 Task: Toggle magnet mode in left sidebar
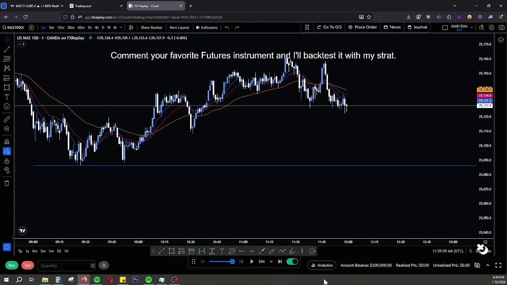(7, 142)
